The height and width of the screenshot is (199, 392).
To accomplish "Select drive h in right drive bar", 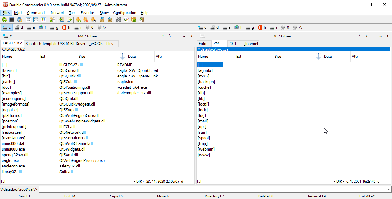I will (262, 27).
